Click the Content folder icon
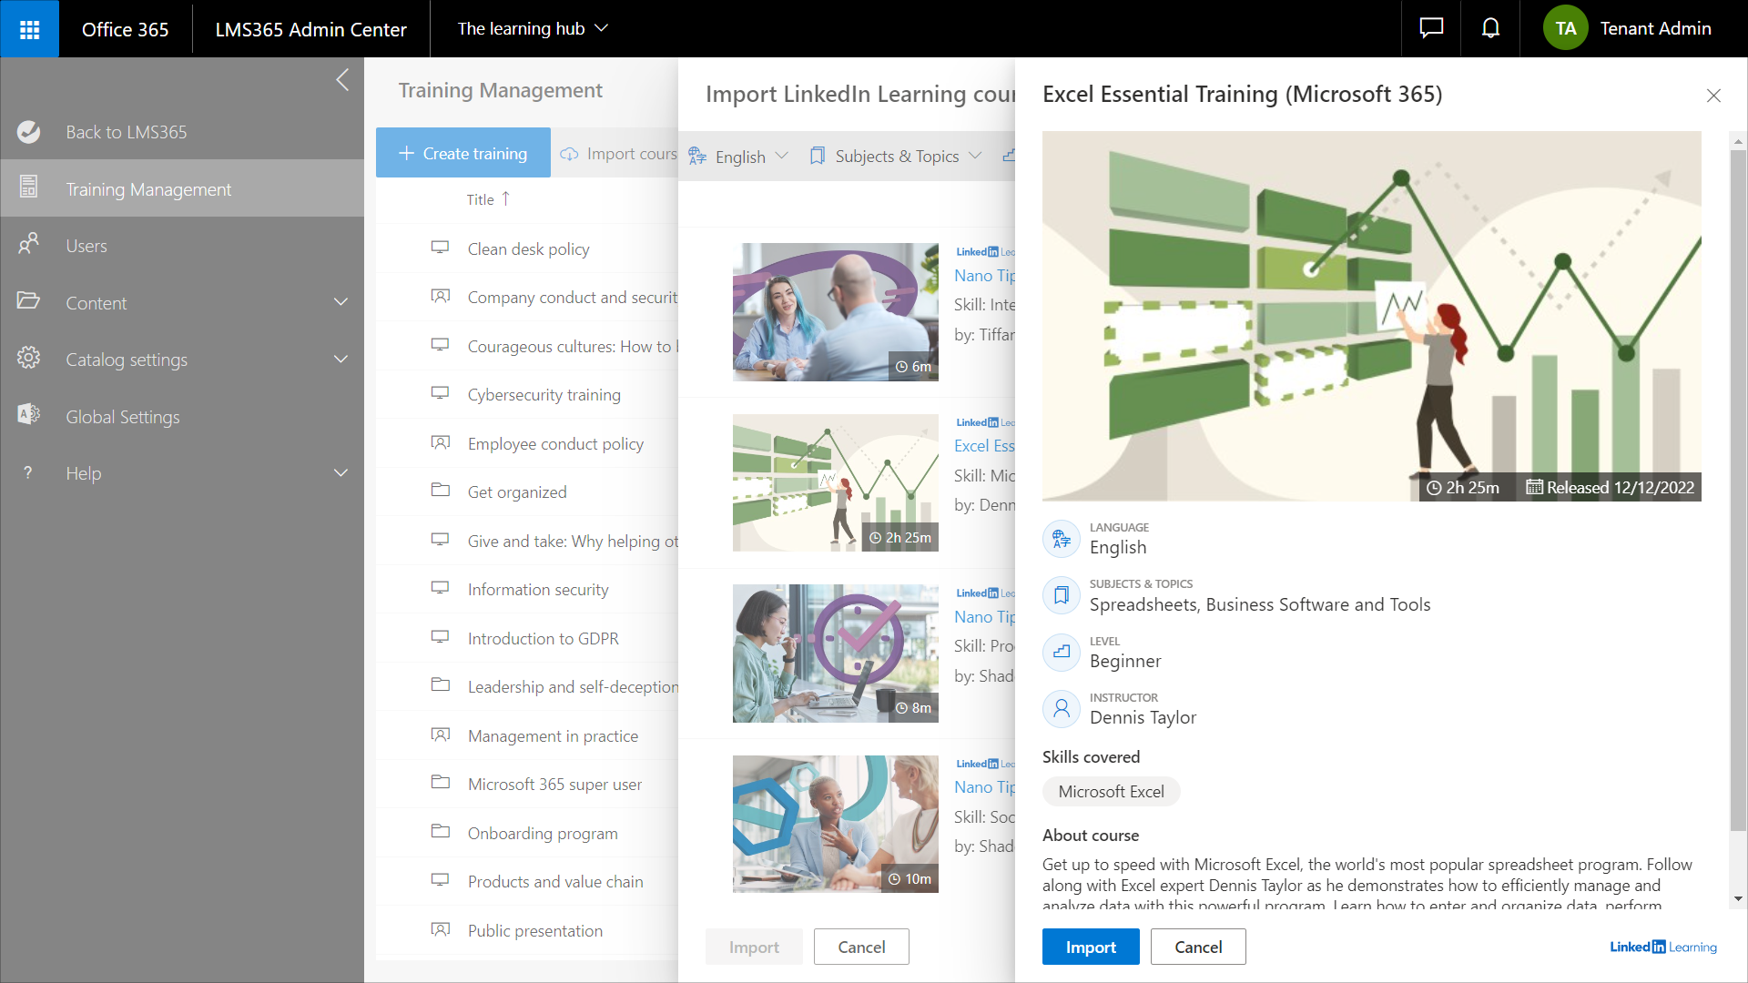 28,300
